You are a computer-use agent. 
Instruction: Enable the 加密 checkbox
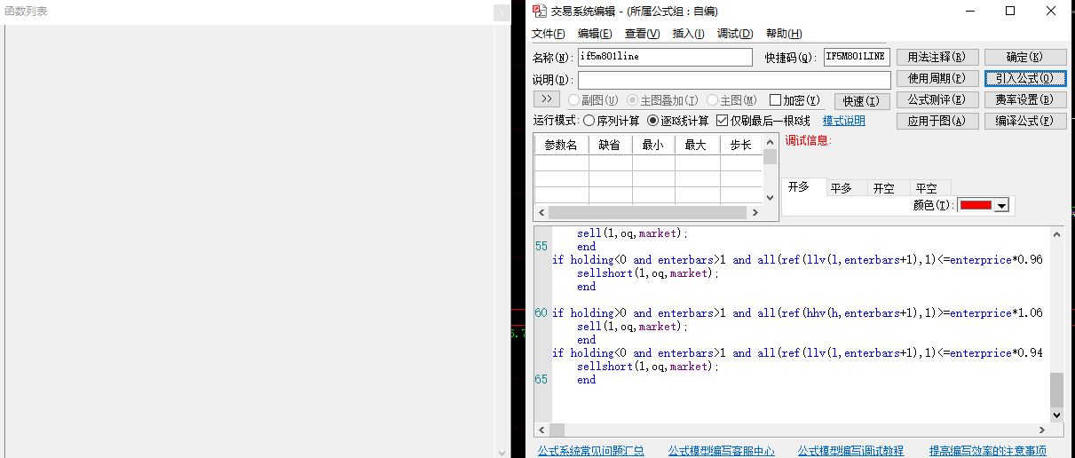click(775, 100)
